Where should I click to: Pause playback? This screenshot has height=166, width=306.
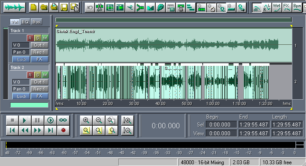click(37, 120)
